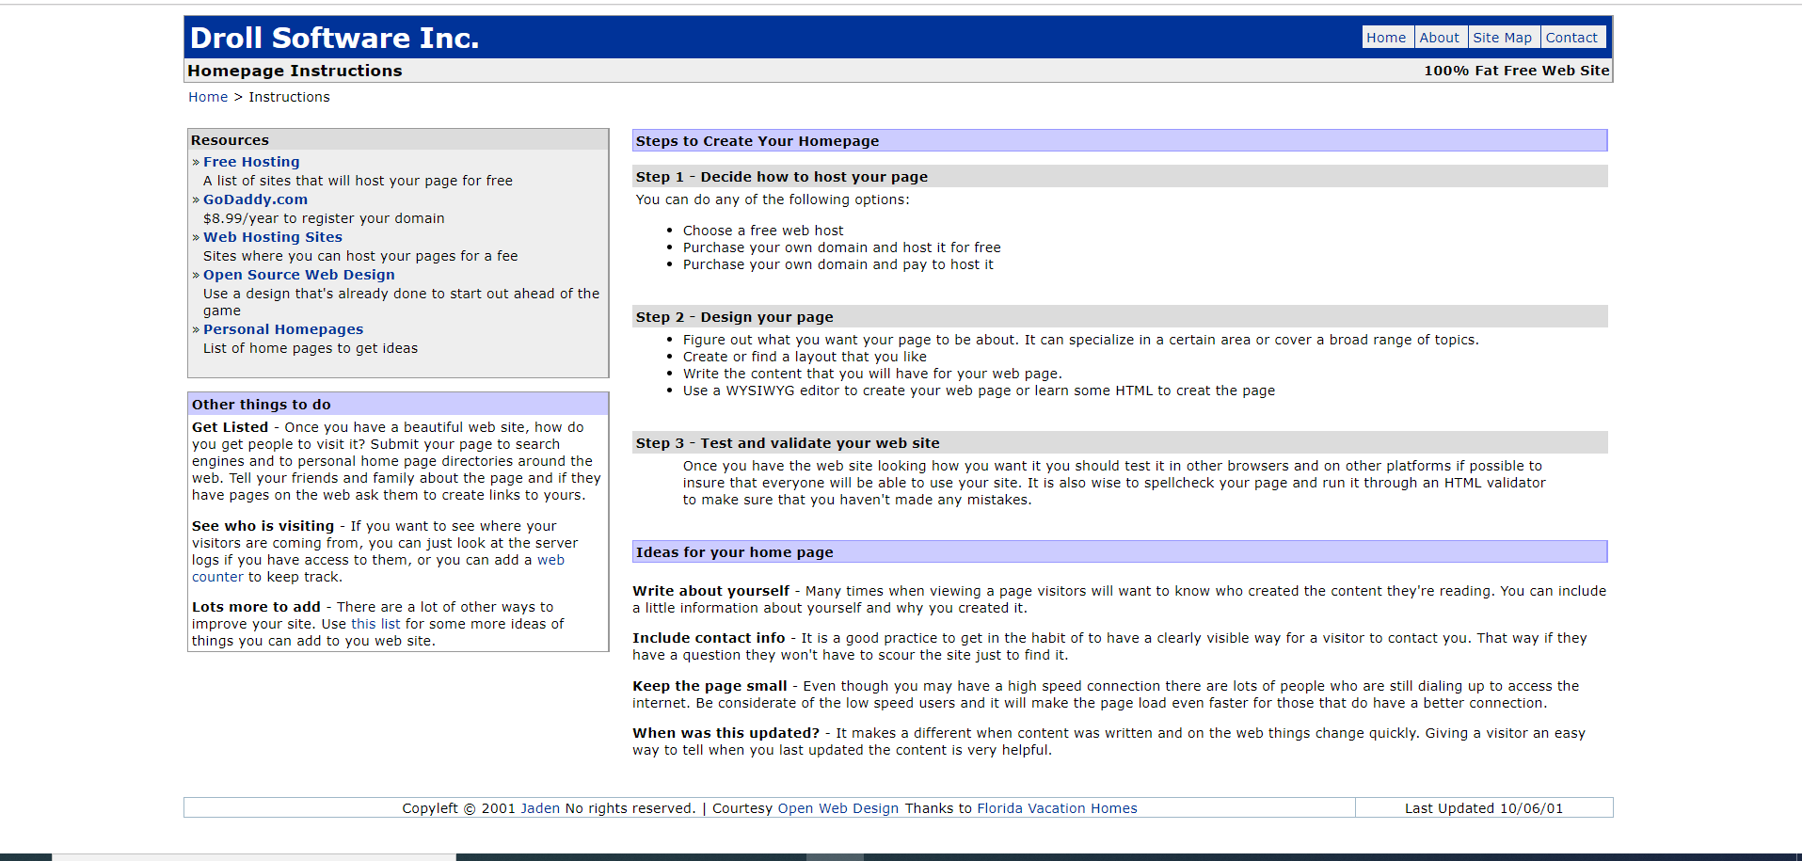Click the 'Ideas for your home page' header
The width and height of the screenshot is (1802, 861).
tap(734, 552)
